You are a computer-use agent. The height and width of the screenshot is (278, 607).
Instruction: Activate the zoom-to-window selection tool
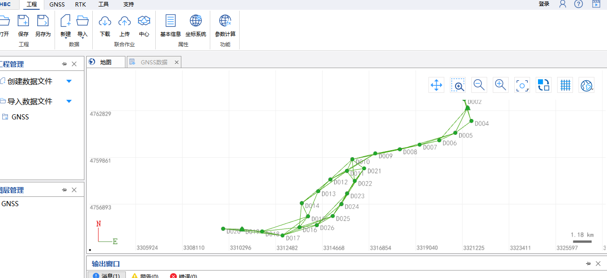(x=458, y=85)
